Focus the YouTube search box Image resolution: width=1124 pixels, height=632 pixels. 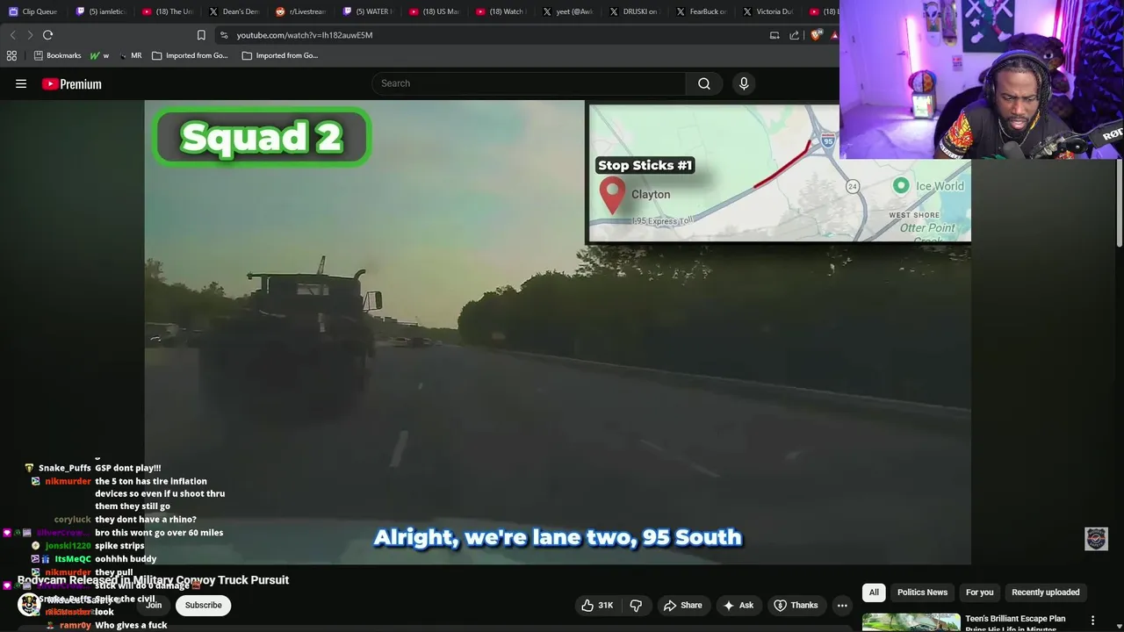pyautogui.click(x=529, y=83)
